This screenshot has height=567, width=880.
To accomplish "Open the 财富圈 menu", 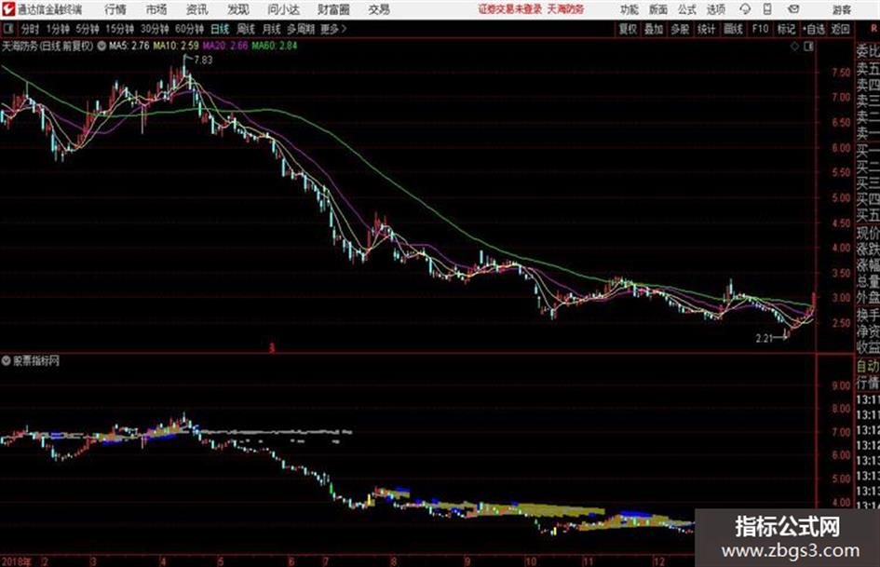I will 333,9.
